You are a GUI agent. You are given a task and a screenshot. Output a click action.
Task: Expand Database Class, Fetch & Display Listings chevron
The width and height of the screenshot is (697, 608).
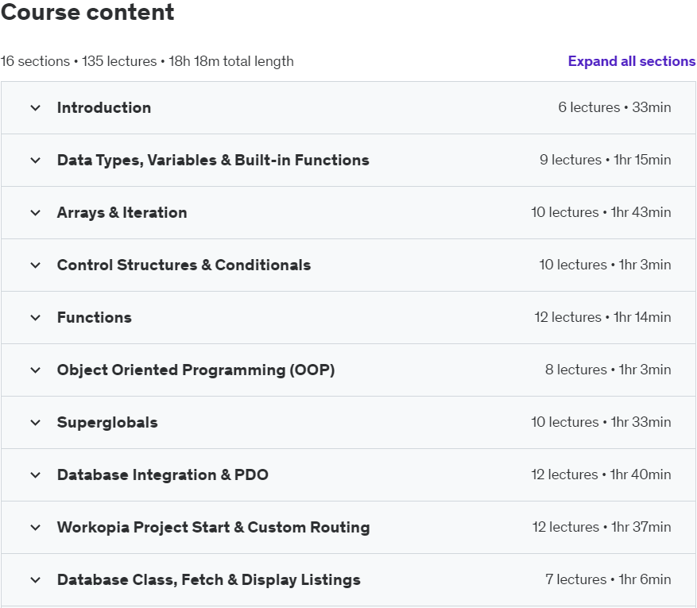tap(35, 580)
